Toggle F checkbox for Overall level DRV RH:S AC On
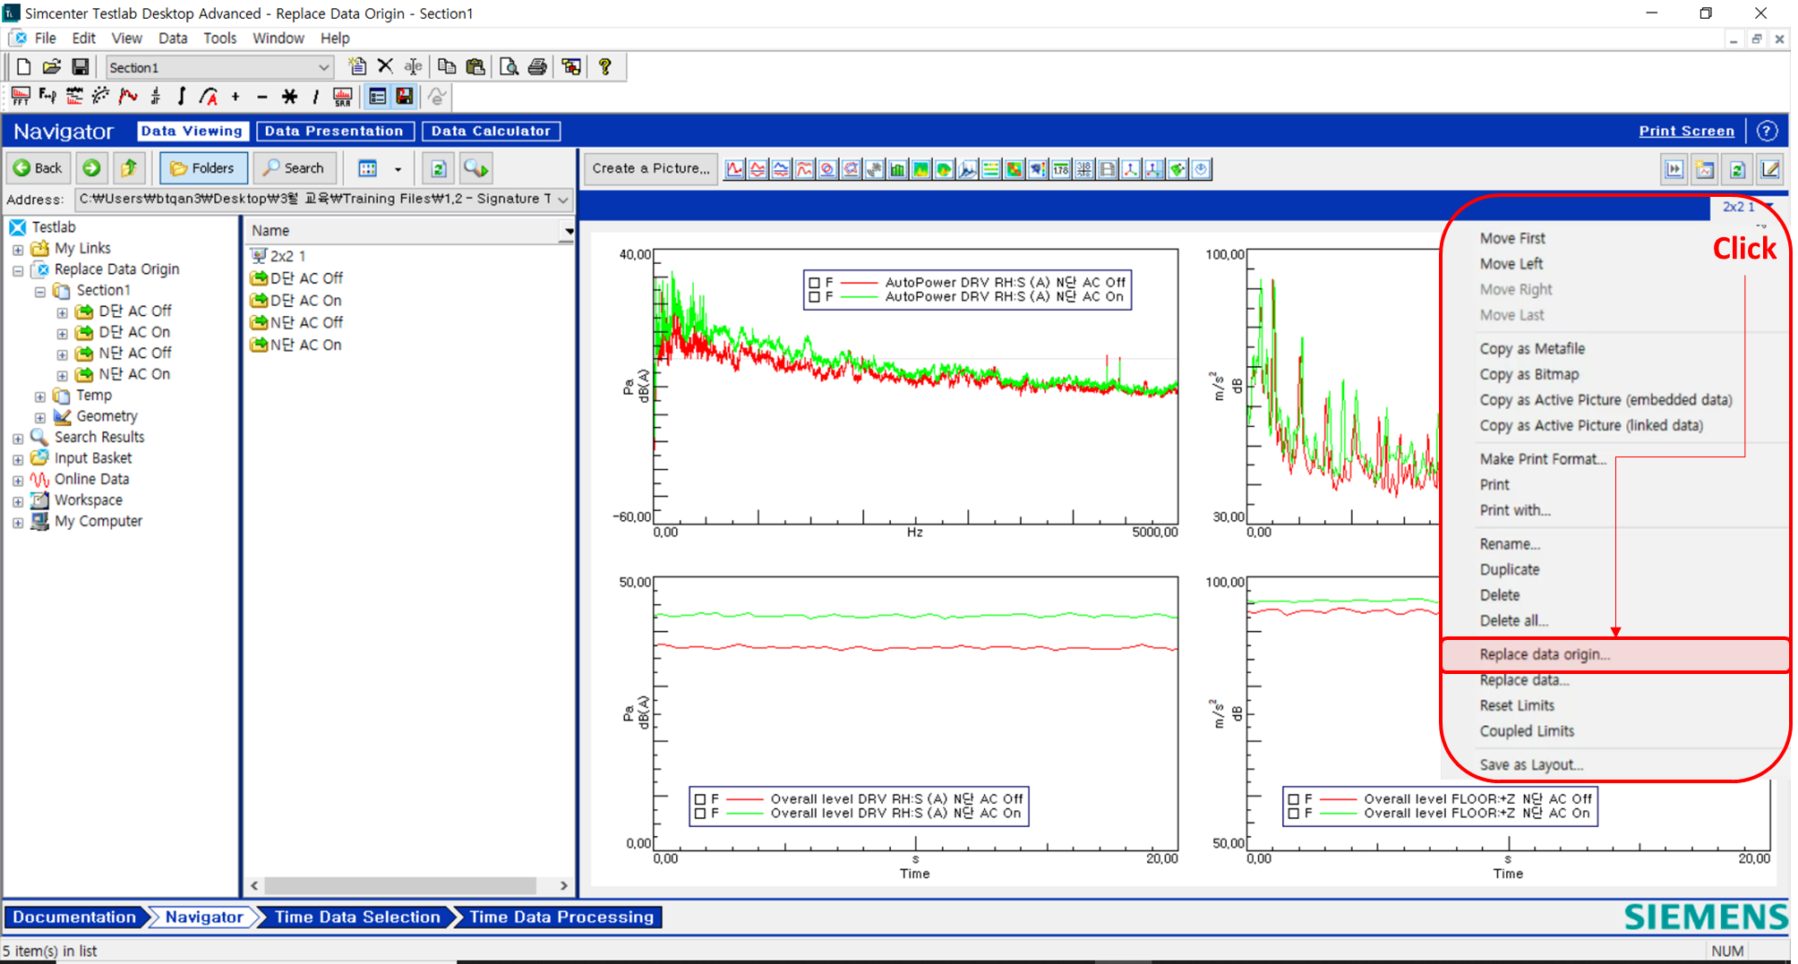 click(700, 814)
